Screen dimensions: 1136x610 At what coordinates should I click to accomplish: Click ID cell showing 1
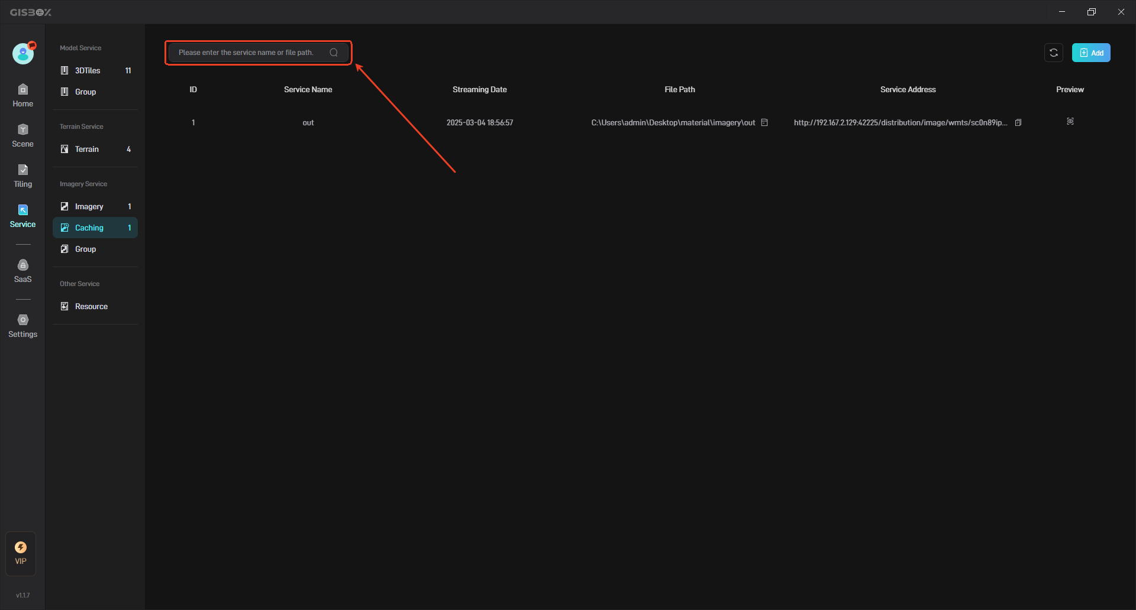pyautogui.click(x=193, y=122)
